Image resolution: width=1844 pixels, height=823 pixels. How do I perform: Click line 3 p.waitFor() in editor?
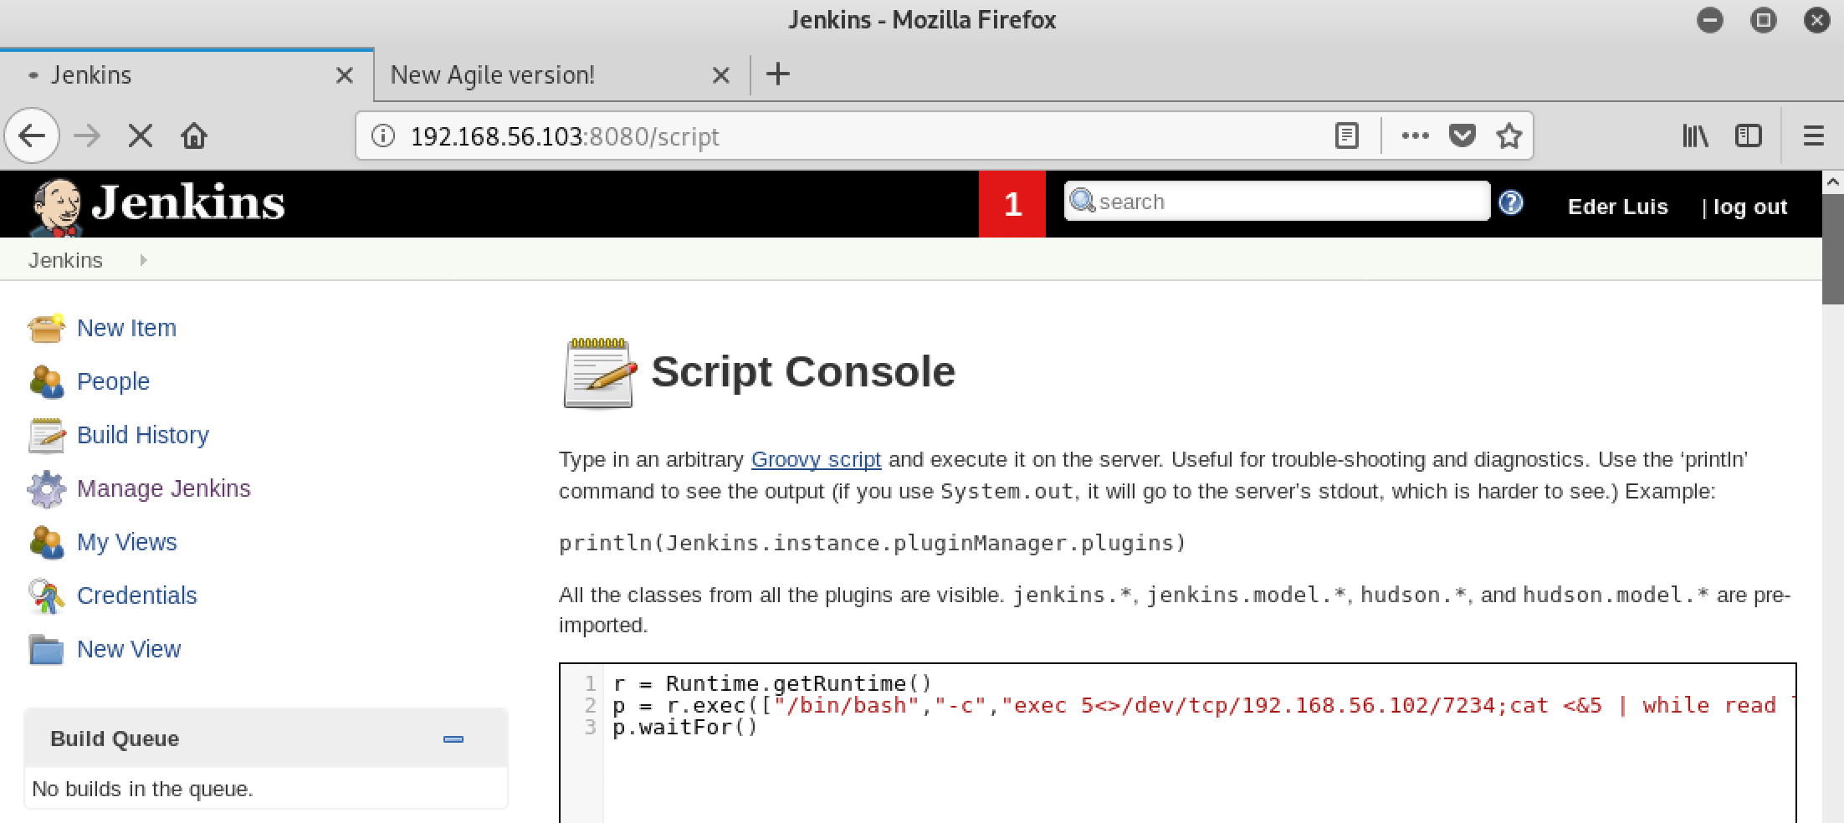(x=685, y=727)
